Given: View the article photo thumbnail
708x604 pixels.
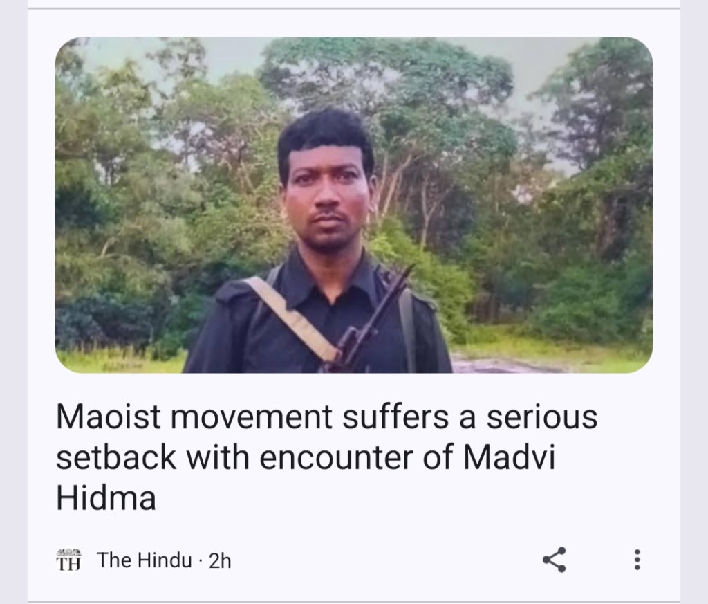Looking at the screenshot, I should coord(353,205).
